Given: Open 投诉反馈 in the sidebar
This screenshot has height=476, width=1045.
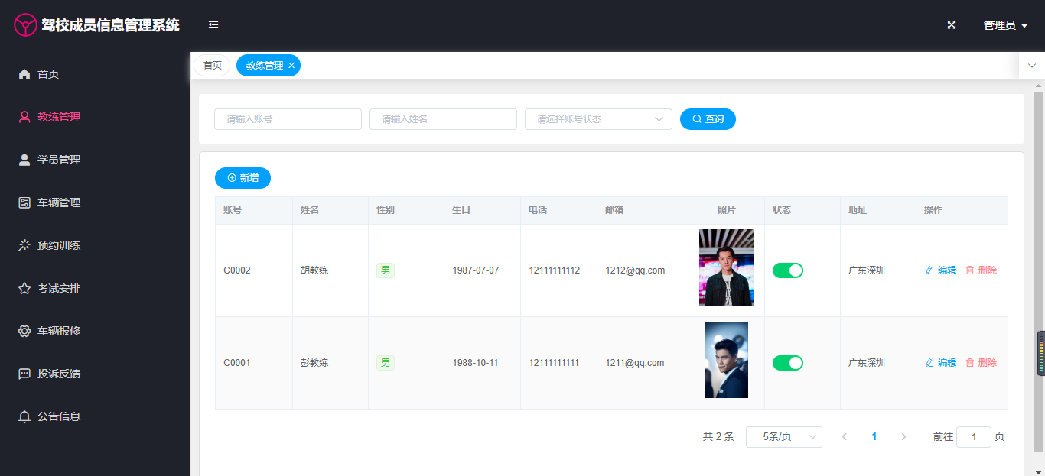Looking at the screenshot, I should click(95, 374).
